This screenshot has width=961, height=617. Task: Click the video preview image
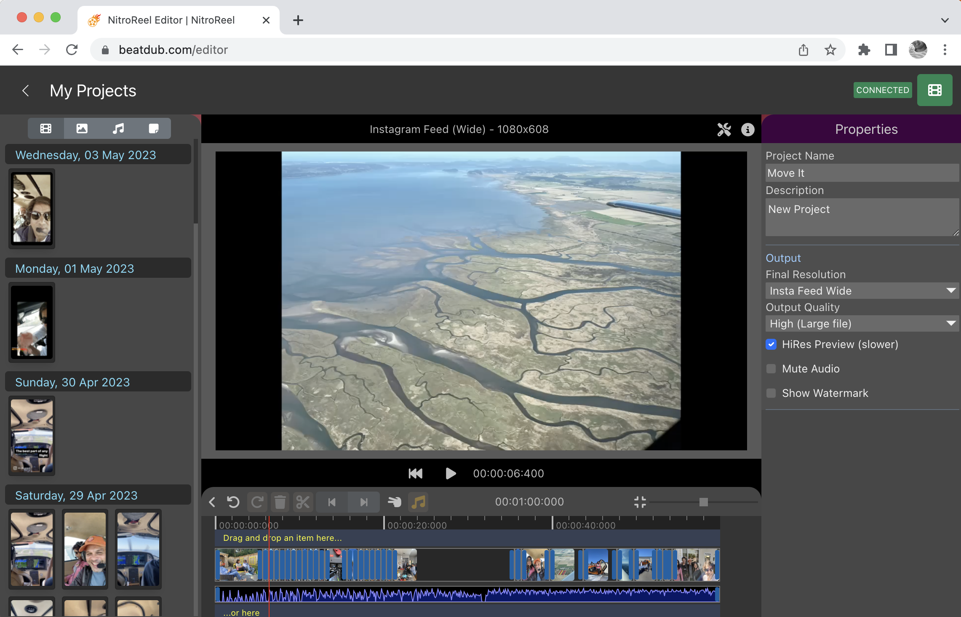pyautogui.click(x=481, y=301)
